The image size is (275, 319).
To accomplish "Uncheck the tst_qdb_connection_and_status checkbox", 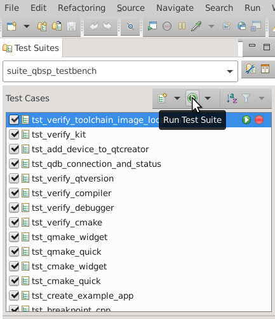I will click(14, 164).
